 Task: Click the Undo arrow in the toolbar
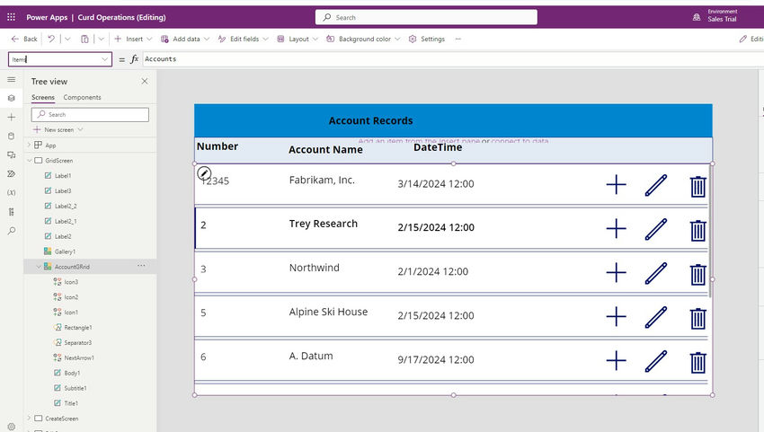(x=51, y=40)
